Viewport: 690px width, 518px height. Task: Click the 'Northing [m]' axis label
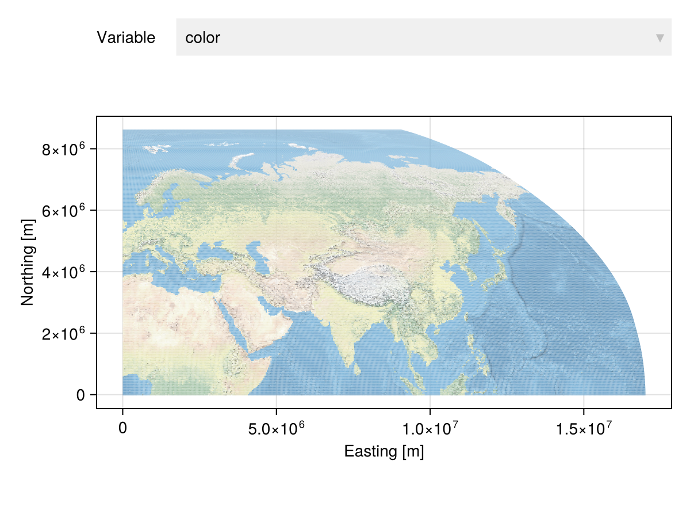click(x=28, y=262)
